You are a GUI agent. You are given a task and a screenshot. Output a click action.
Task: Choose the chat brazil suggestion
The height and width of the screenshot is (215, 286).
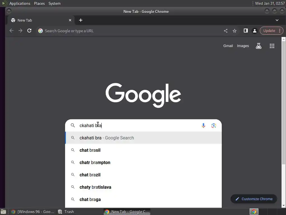[143, 175]
